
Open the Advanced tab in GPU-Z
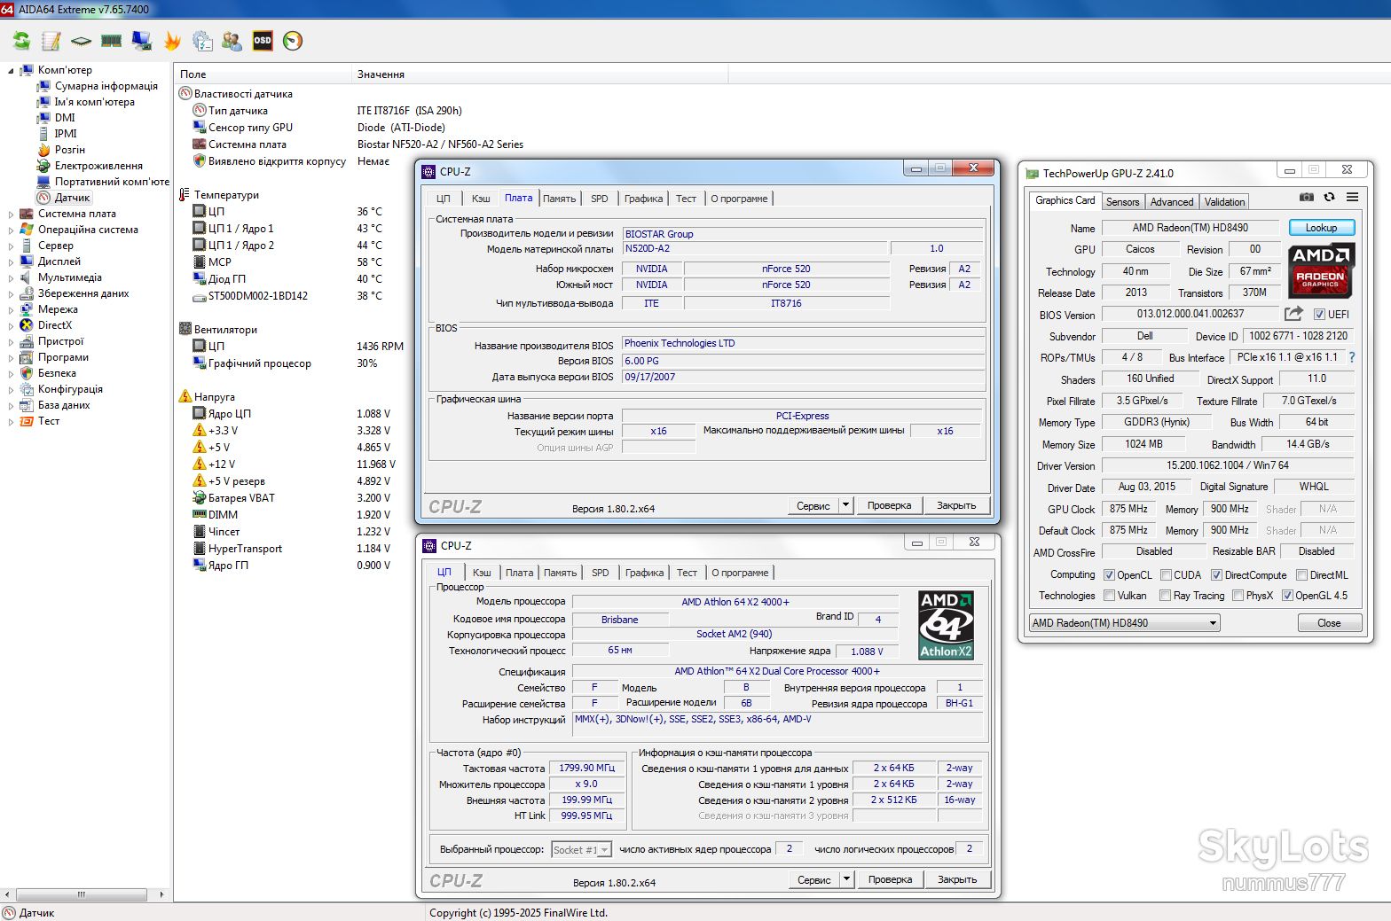tap(1172, 202)
